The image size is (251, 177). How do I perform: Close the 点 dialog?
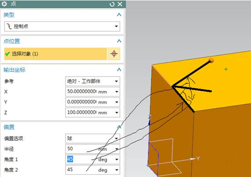pyautogui.click(x=120, y=4)
